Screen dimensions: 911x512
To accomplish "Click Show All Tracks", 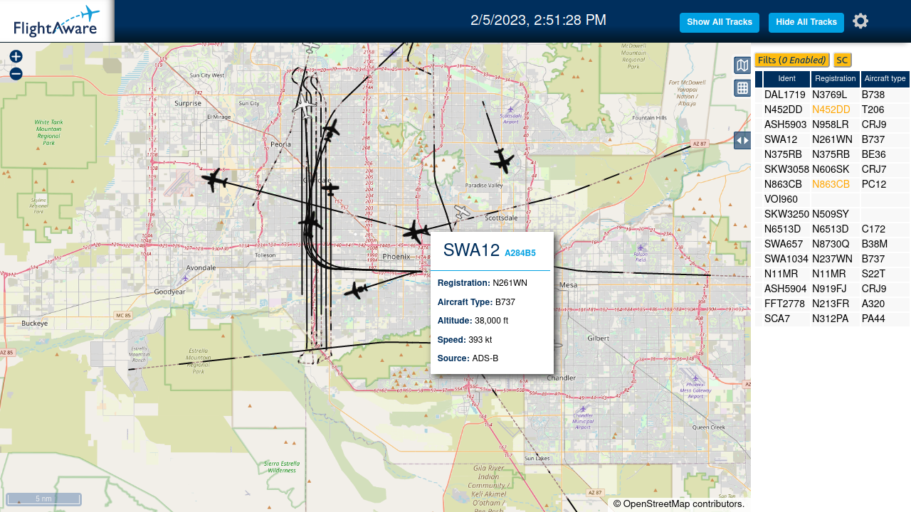I will [x=720, y=23].
